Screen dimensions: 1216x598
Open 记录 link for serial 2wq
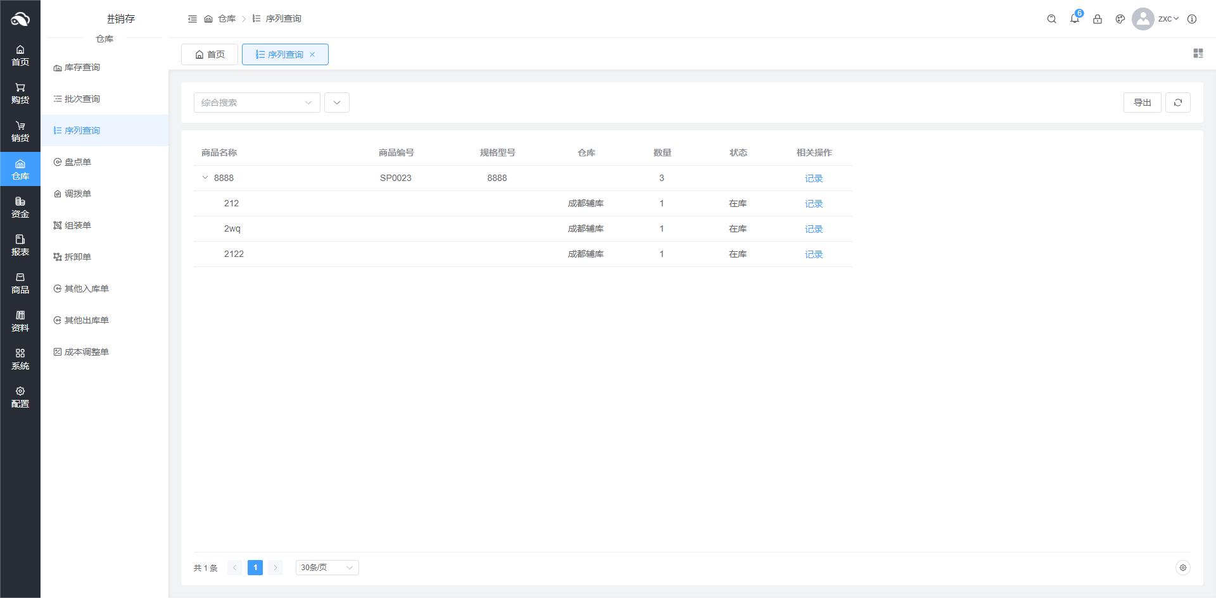coord(813,229)
